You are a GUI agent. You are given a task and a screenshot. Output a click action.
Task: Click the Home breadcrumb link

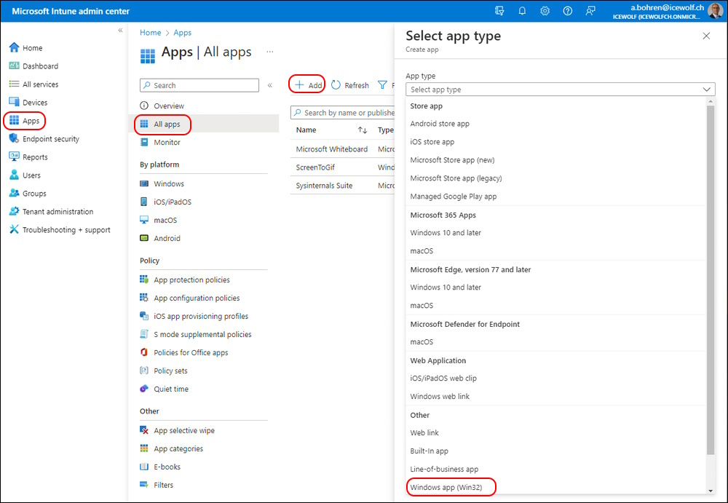point(151,33)
